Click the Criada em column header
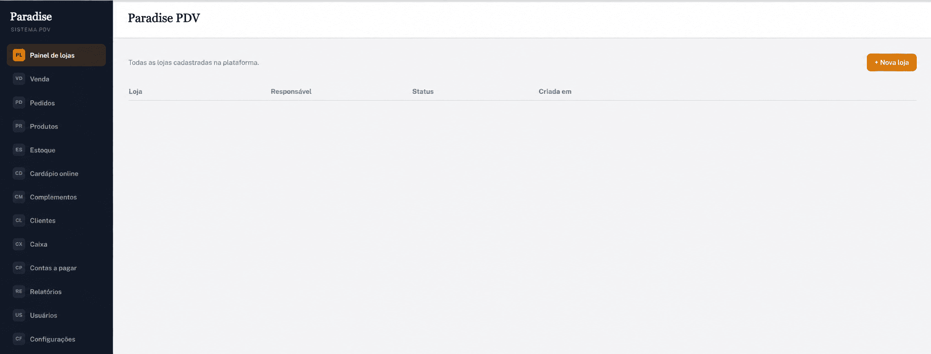931x354 pixels. click(555, 91)
